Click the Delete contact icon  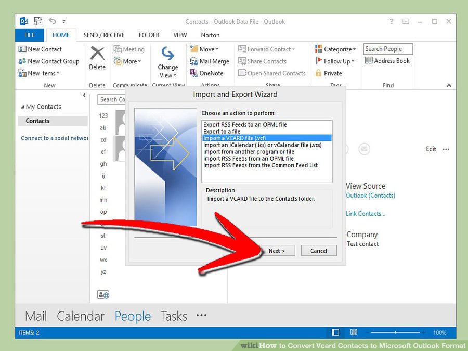point(97,54)
